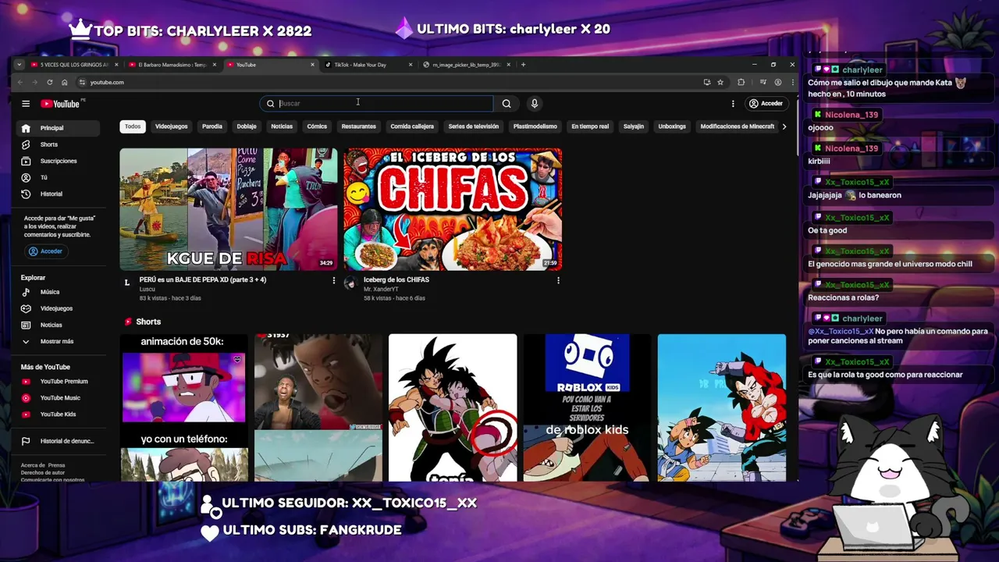Select the Series de televisión filter chip

tap(474, 126)
